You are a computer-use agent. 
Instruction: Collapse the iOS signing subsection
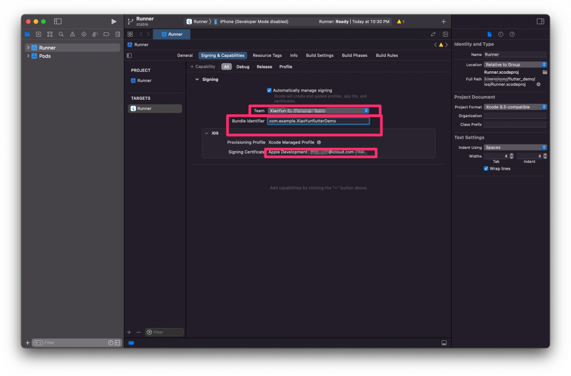point(206,133)
